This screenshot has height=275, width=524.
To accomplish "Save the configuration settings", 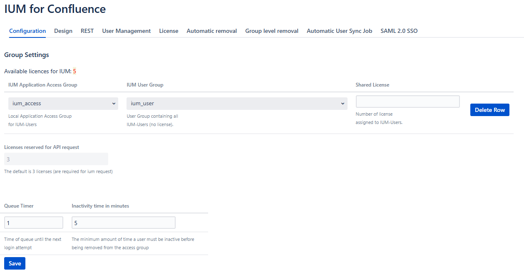I will tap(15, 263).
